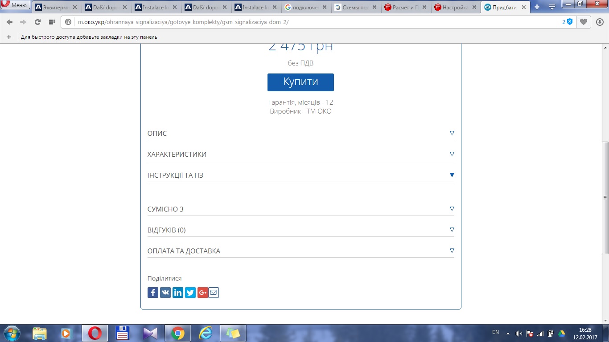The image size is (609, 342).
Task: Share via VK icon
Action: (165, 293)
